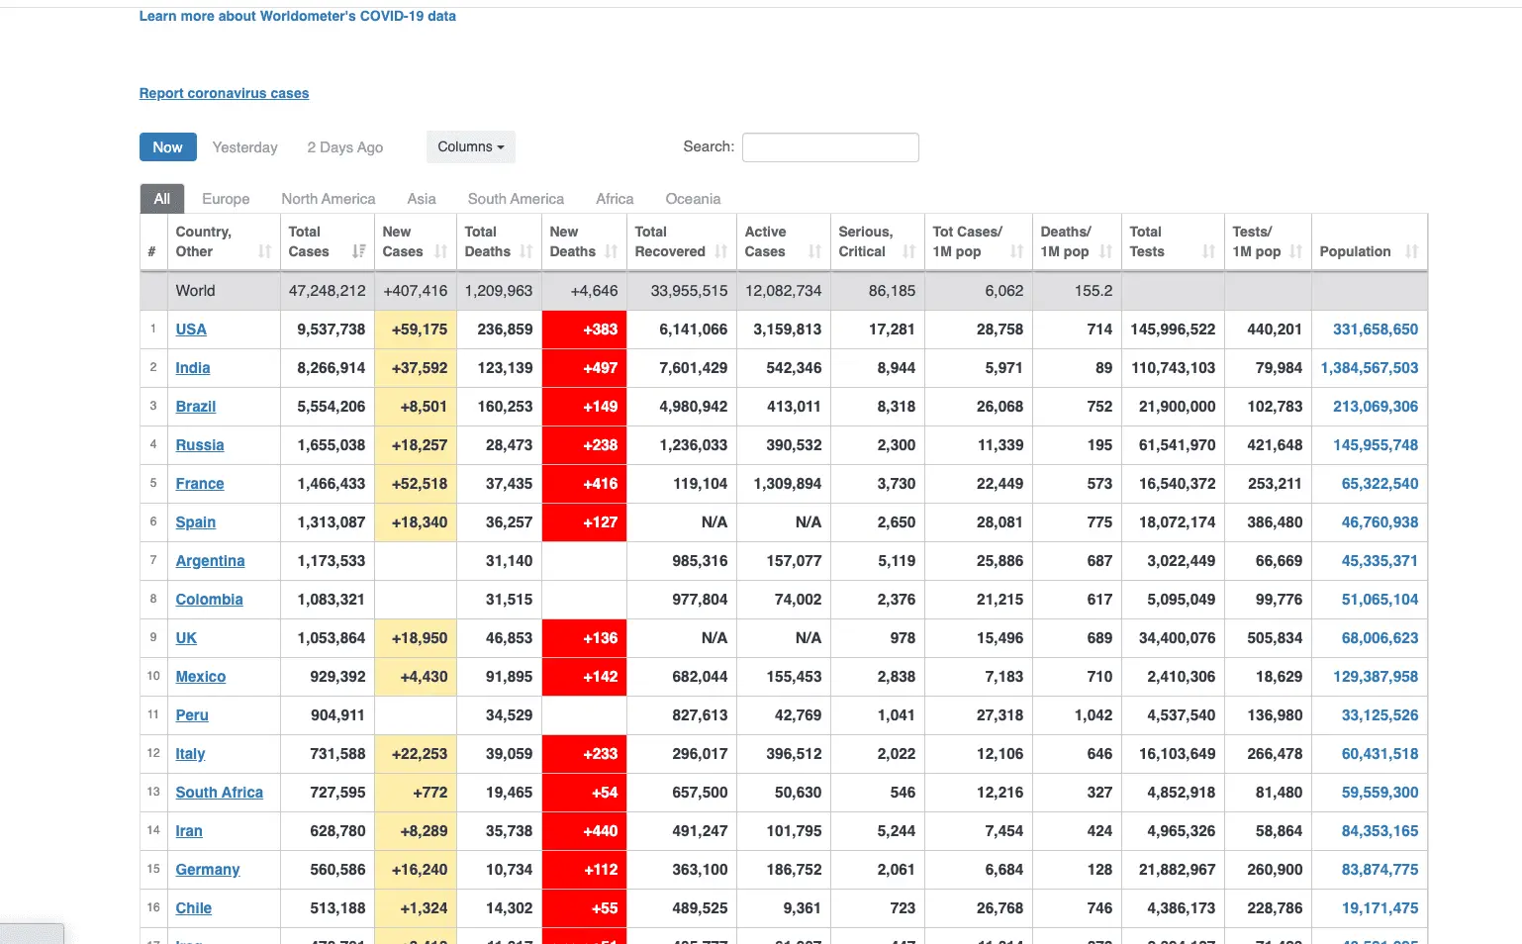Switch to Yesterday data view
1522x944 pixels.
click(x=244, y=146)
